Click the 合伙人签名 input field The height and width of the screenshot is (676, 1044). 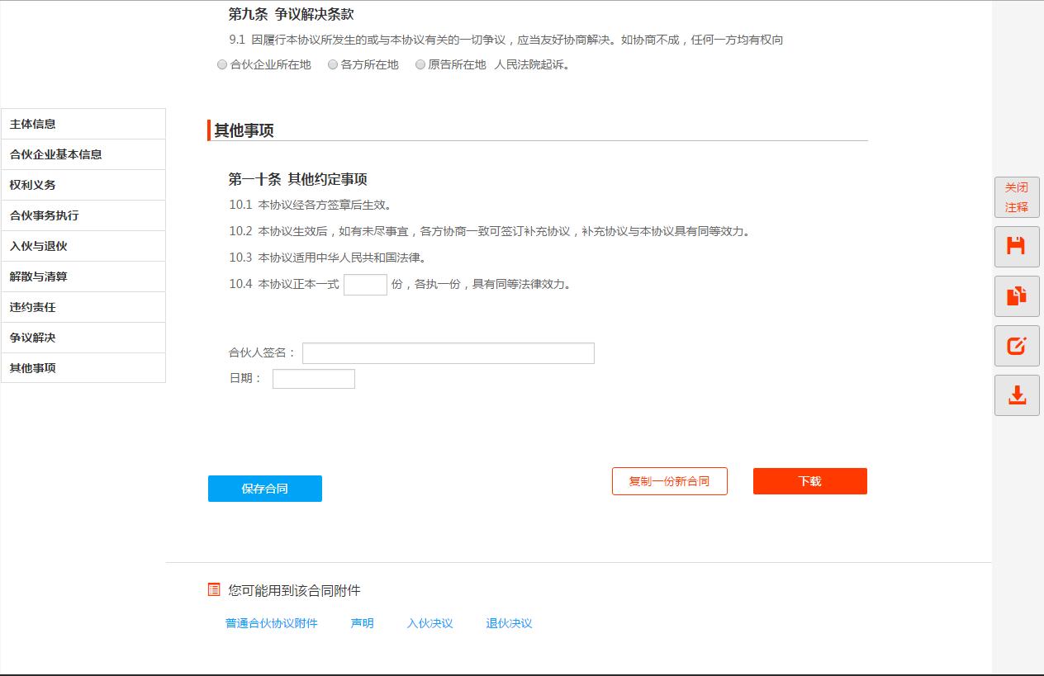click(x=448, y=352)
